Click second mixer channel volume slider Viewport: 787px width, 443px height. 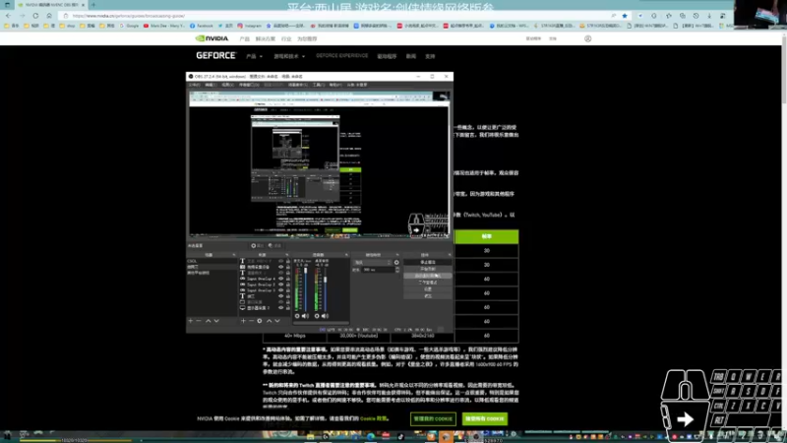tap(326, 289)
